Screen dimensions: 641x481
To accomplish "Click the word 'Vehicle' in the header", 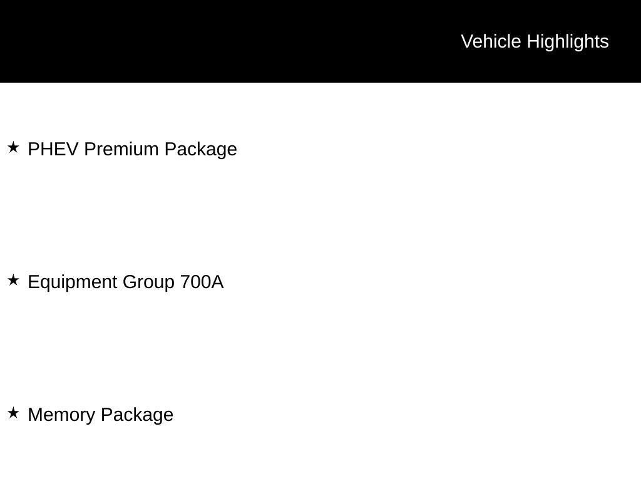I will [491, 41].
